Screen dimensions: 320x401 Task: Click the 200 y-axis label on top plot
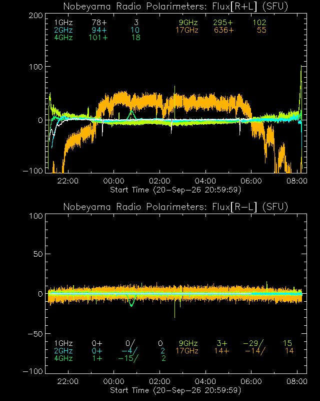point(35,16)
